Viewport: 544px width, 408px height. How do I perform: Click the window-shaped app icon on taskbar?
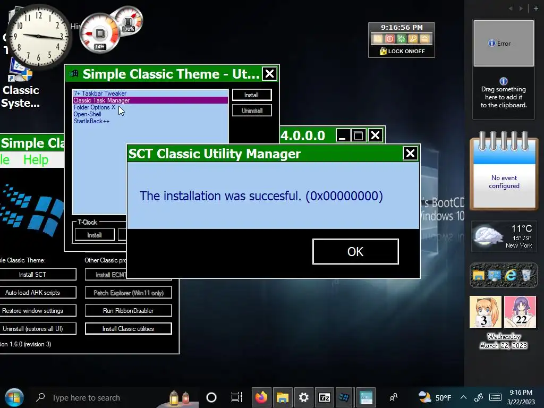365,397
